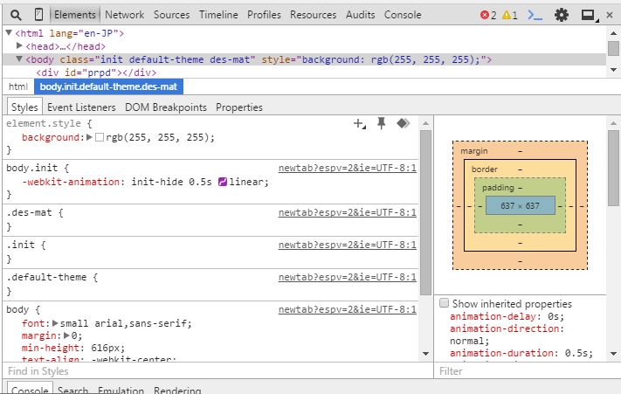Switch to the Network tab
This screenshot has width=621, height=394.
coord(125,15)
